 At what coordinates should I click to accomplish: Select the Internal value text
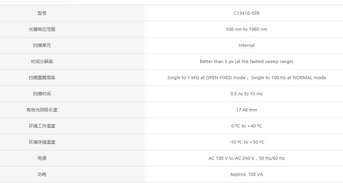click(x=247, y=46)
